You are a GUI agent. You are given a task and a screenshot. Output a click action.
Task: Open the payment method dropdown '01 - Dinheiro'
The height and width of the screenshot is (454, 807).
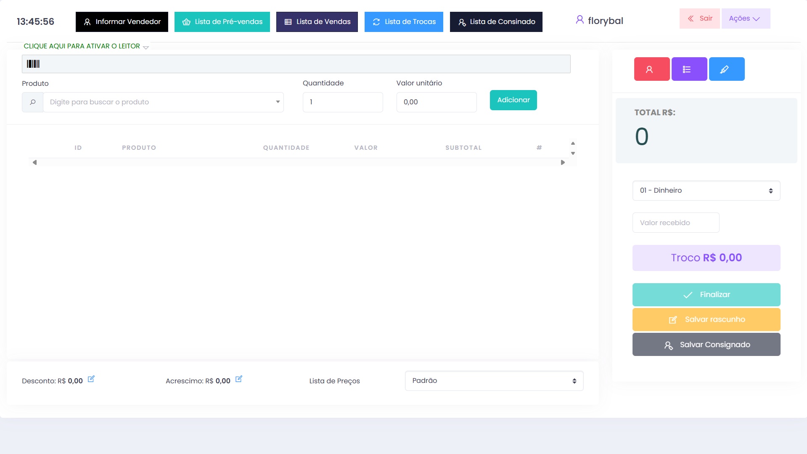[706, 191]
